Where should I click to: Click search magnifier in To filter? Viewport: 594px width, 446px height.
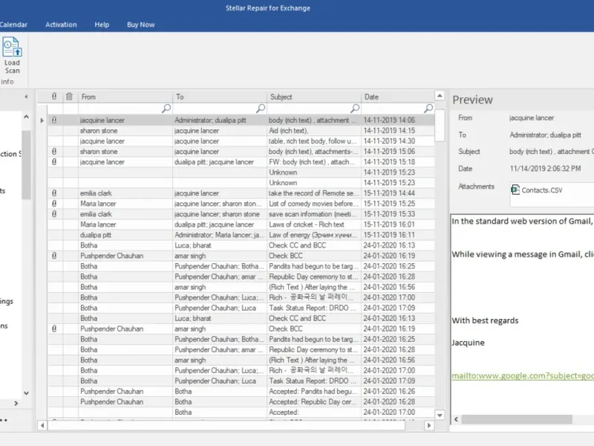(261, 109)
